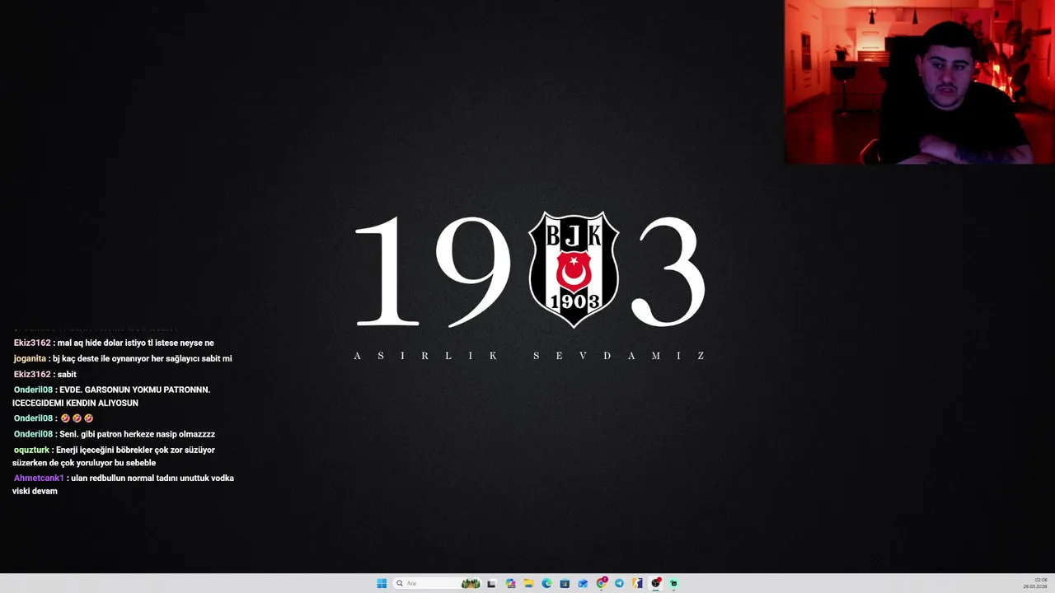Open Google Chrome with notification badge

pyautogui.click(x=602, y=582)
